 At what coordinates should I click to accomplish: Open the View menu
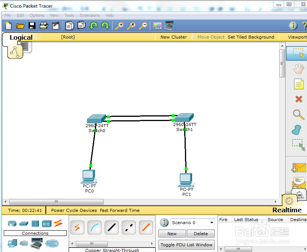[54, 15]
